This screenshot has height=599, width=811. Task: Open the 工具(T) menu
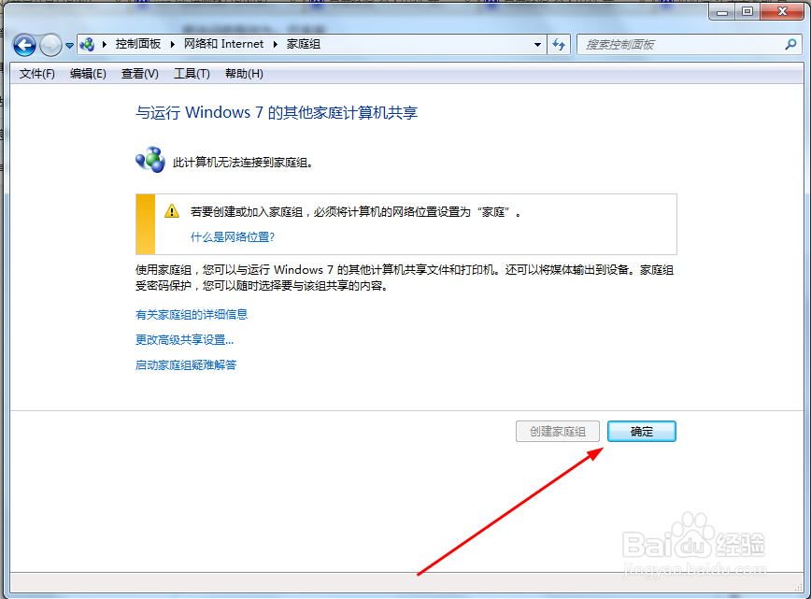click(x=192, y=74)
